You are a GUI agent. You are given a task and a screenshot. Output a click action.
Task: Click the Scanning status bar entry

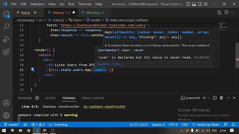click(x=59, y=125)
